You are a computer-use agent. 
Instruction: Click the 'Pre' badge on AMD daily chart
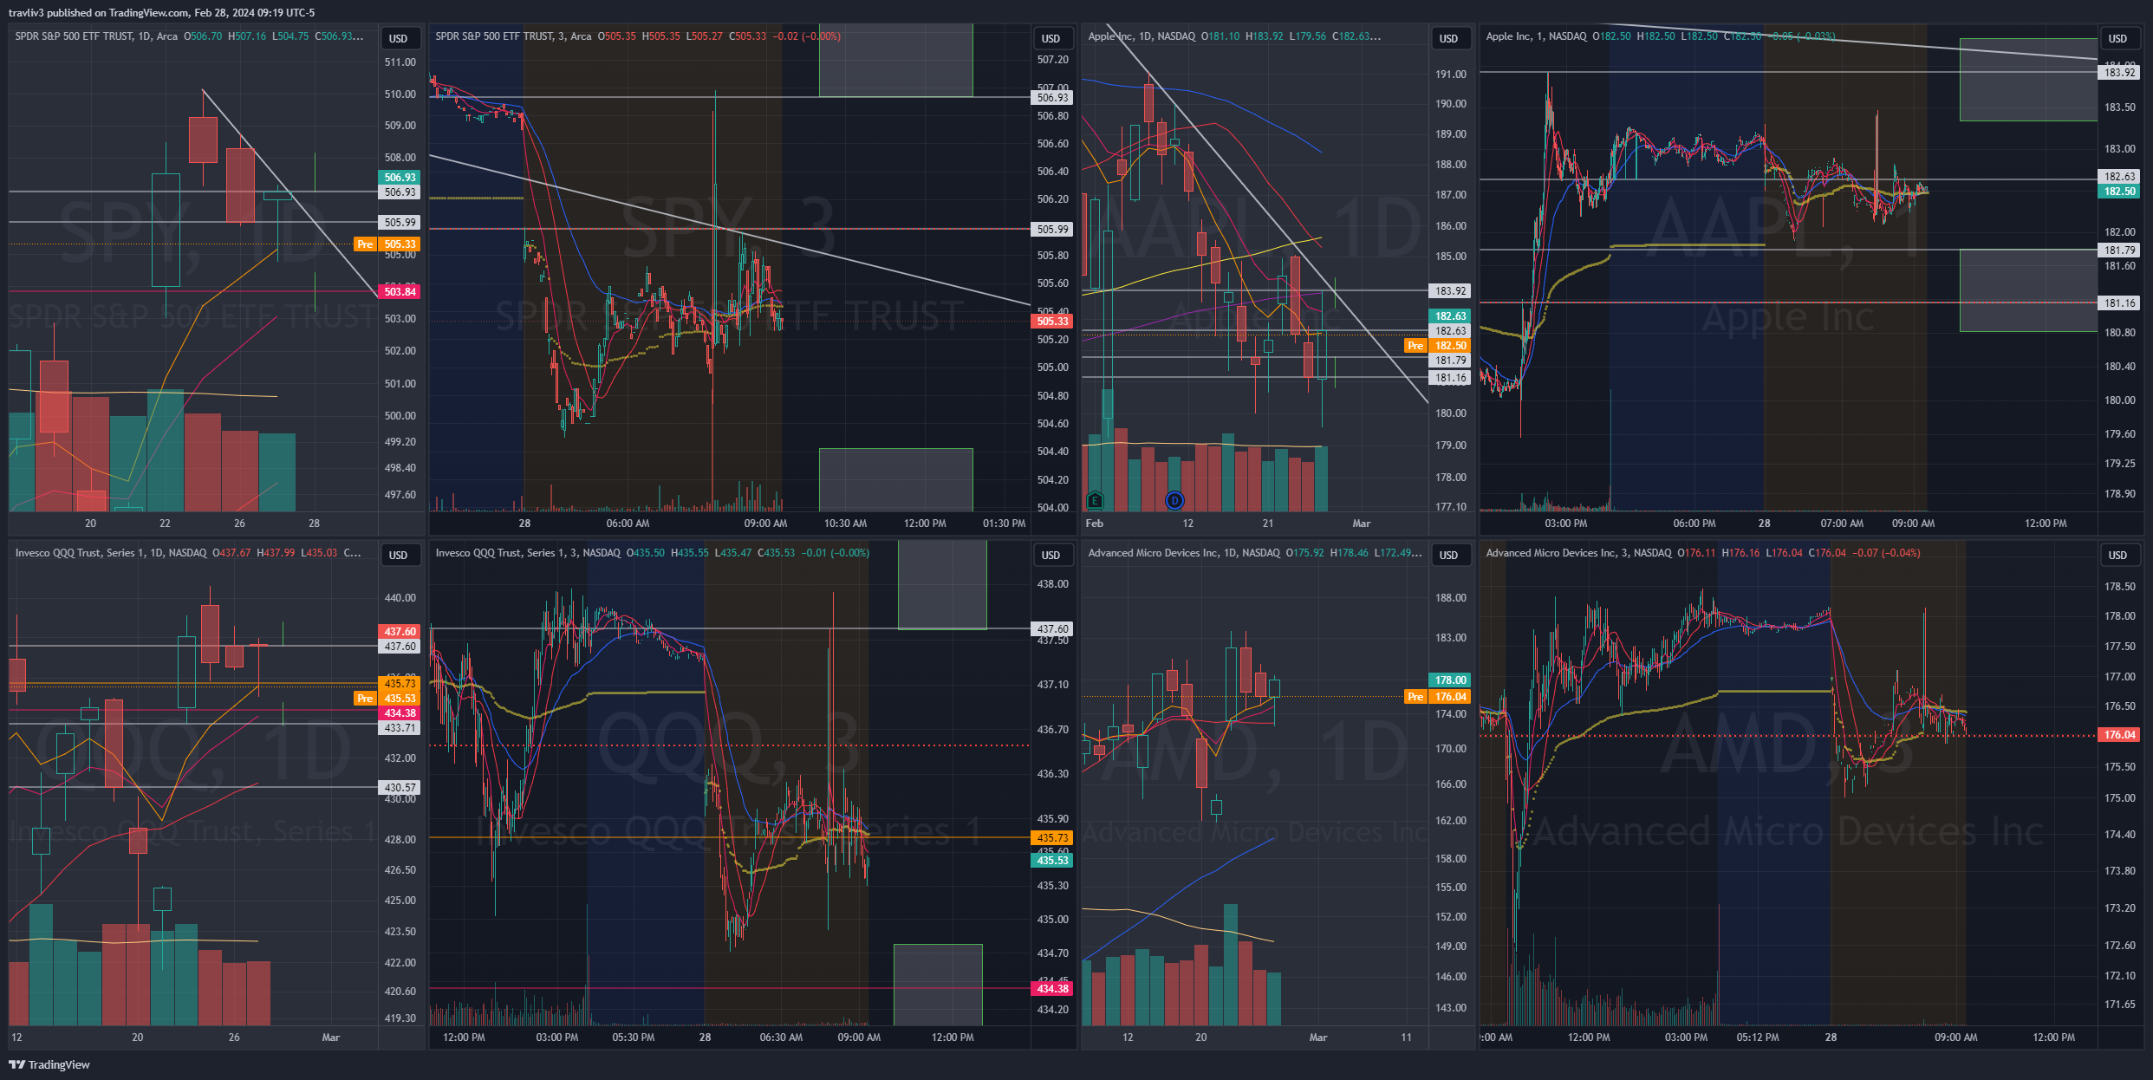[1415, 697]
